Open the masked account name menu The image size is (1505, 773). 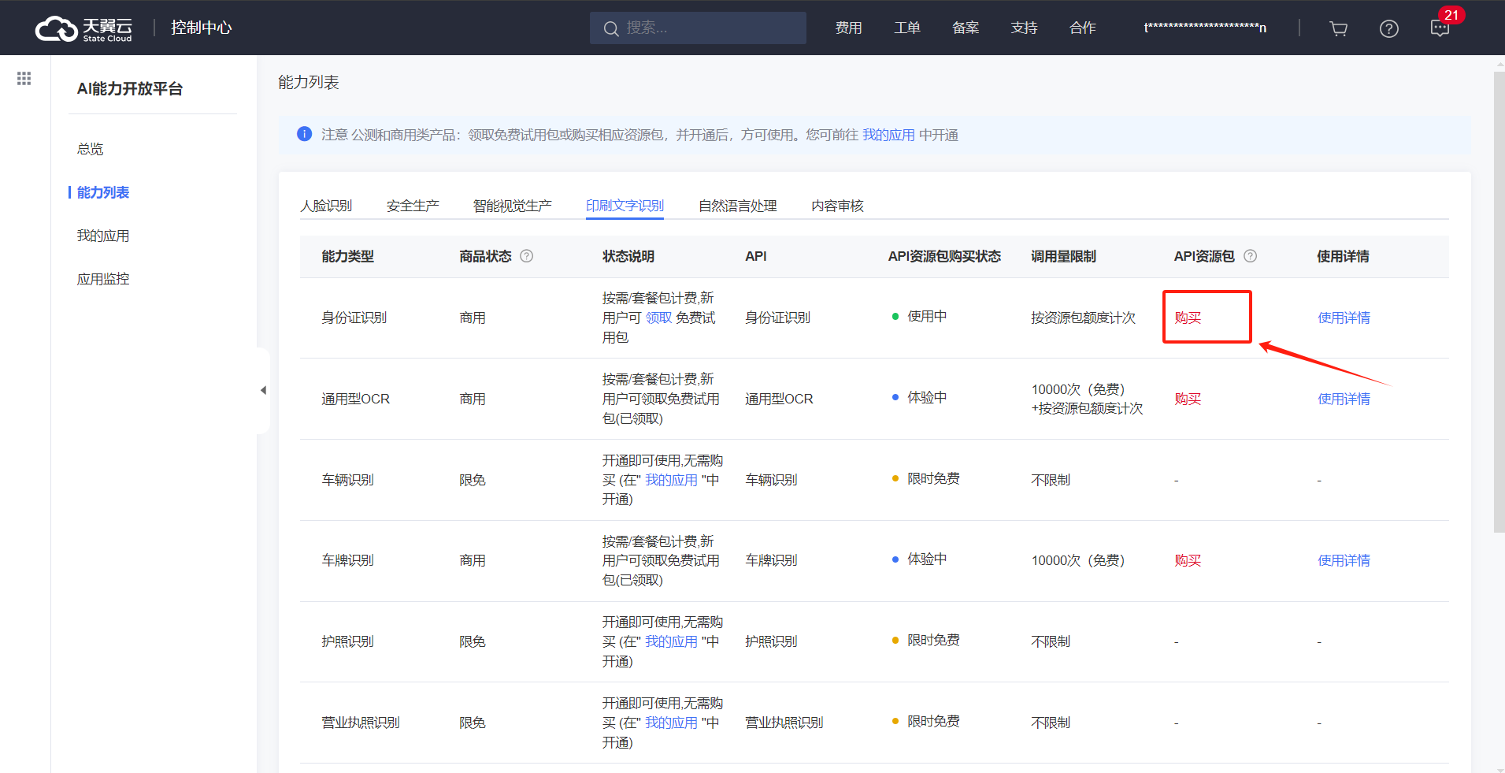coord(1205,28)
